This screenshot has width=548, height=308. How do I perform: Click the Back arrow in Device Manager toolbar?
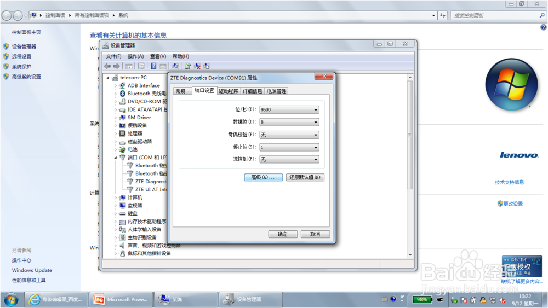pyautogui.click(x=107, y=66)
